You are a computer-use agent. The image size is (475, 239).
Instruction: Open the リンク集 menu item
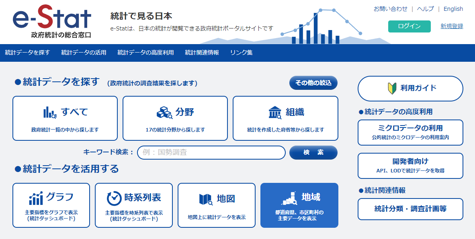click(x=241, y=53)
